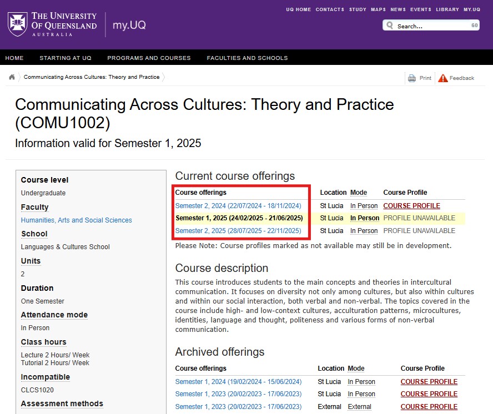Click the red Feedback warning icon
This screenshot has height=414, width=493.
pos(442,78)
